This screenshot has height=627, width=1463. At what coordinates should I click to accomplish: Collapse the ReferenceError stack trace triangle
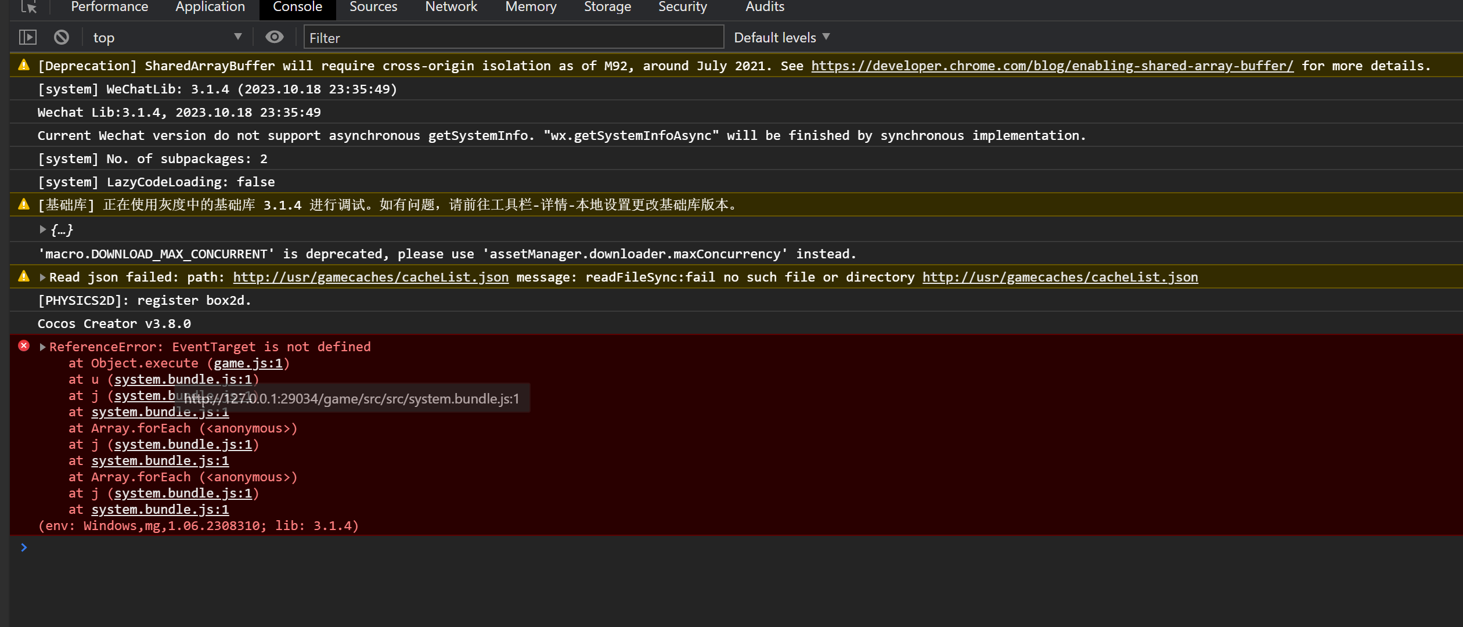tap(43, 347)
